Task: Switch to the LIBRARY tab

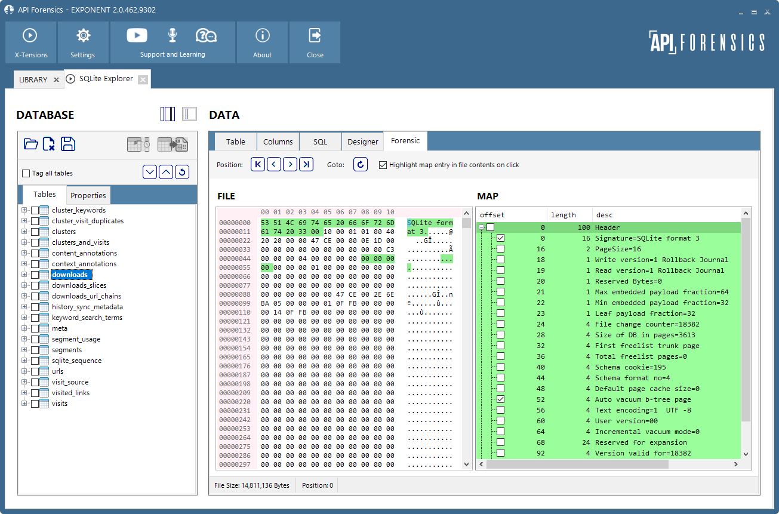Action: click(33, 79)
